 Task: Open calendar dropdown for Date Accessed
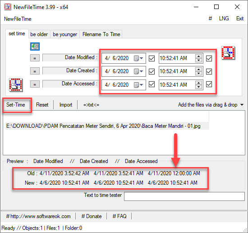tap(139, 85)
